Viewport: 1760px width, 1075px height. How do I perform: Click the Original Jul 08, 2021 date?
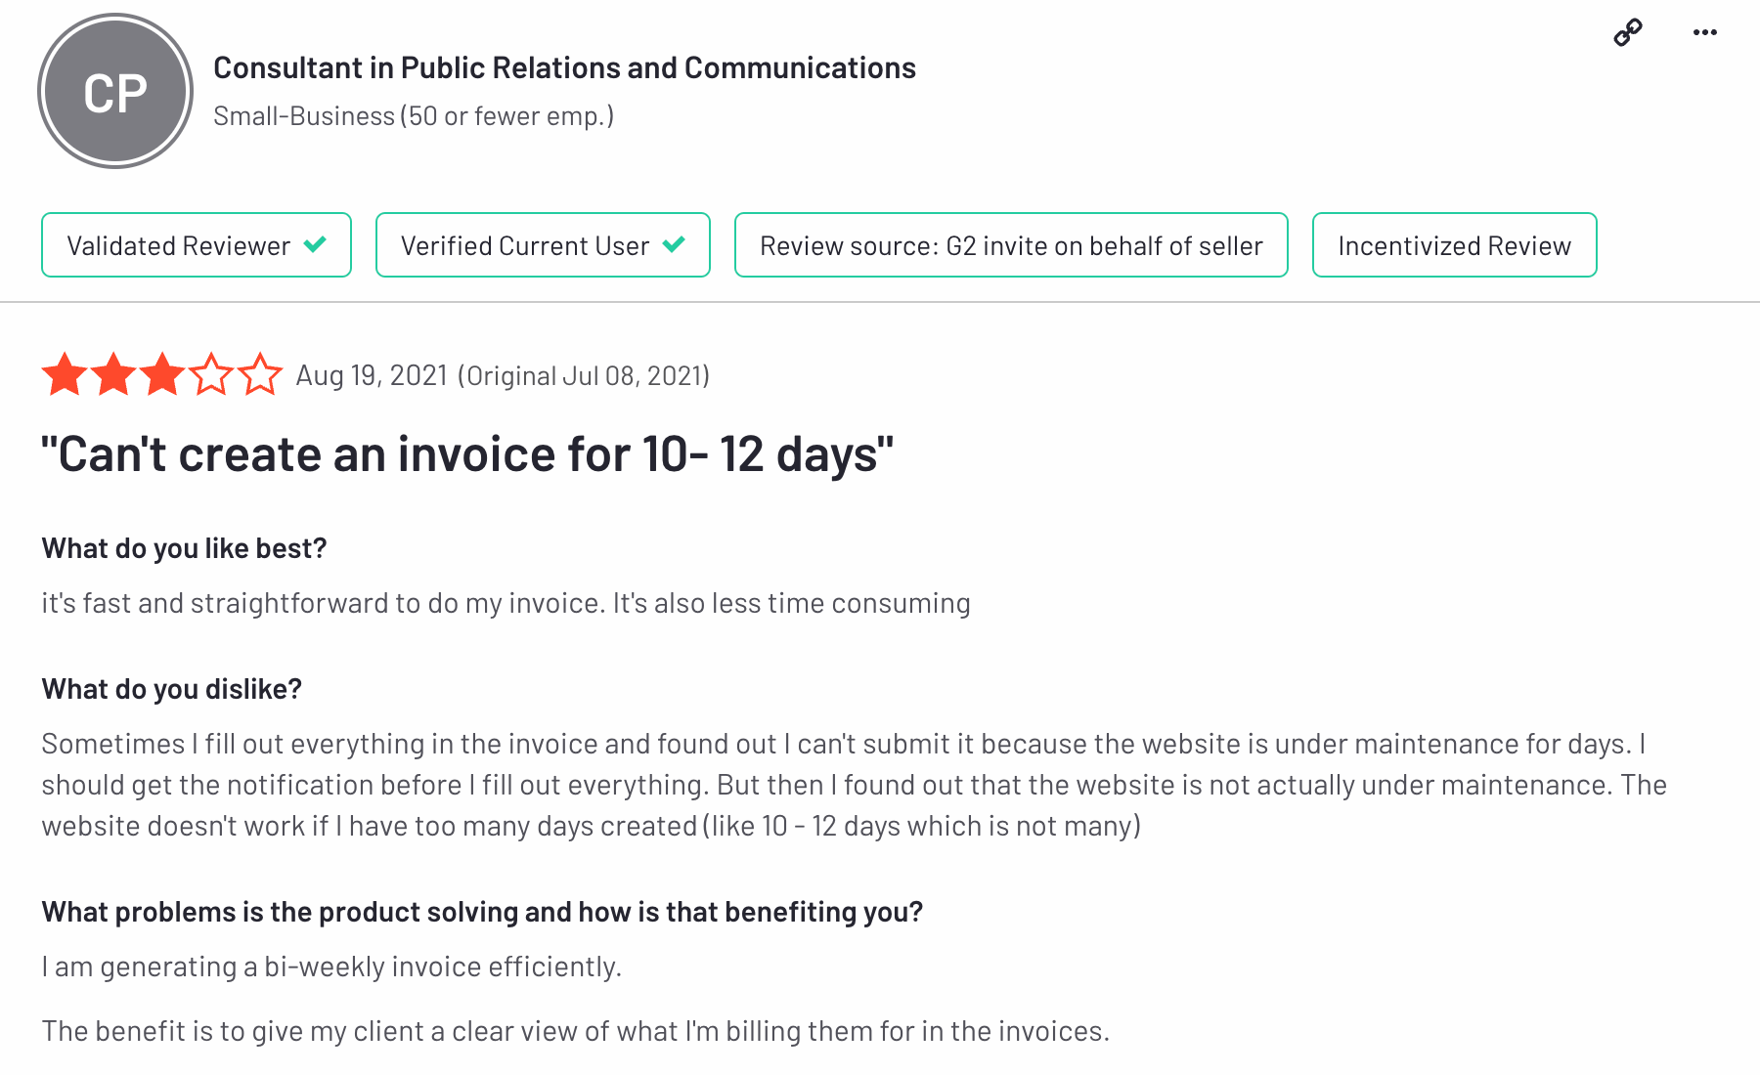click(x=584, y=376)
